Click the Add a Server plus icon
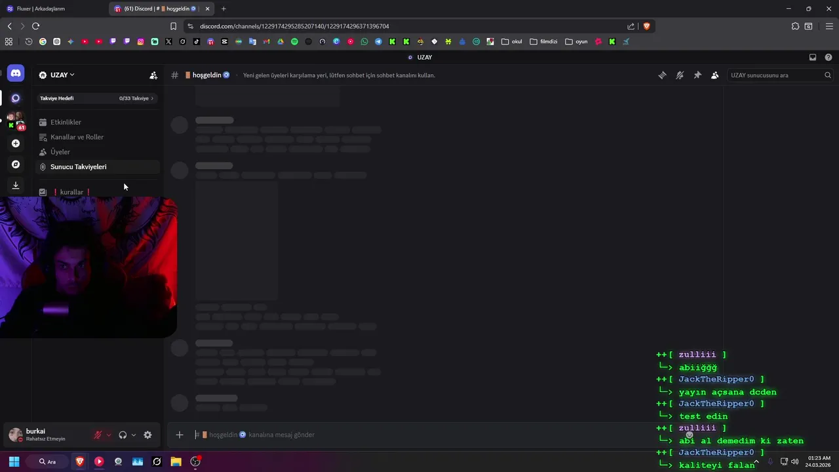Image resolution: width=839 pixels, height=472 pixels. (x=16, y=143)
